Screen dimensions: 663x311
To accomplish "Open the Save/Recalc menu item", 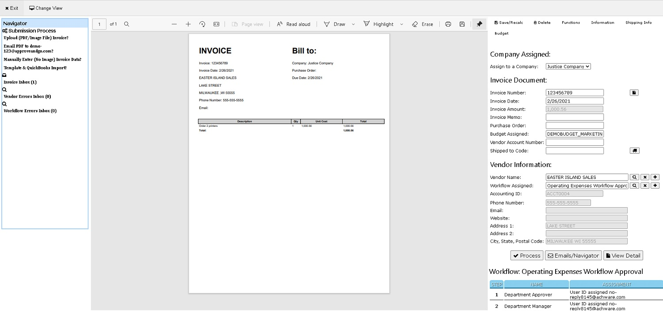I will 509,23.
